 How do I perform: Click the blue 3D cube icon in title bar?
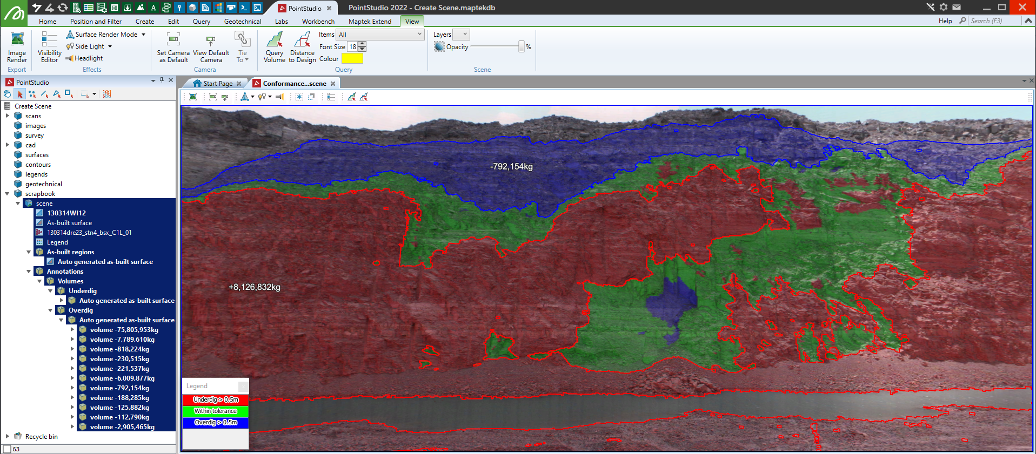[192, 8]
